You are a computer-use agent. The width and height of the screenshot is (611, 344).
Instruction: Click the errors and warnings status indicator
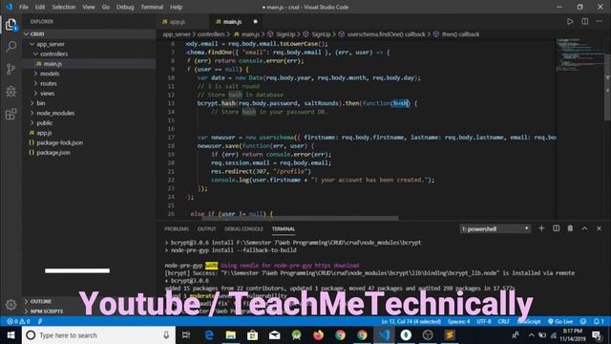pos(18,321)
